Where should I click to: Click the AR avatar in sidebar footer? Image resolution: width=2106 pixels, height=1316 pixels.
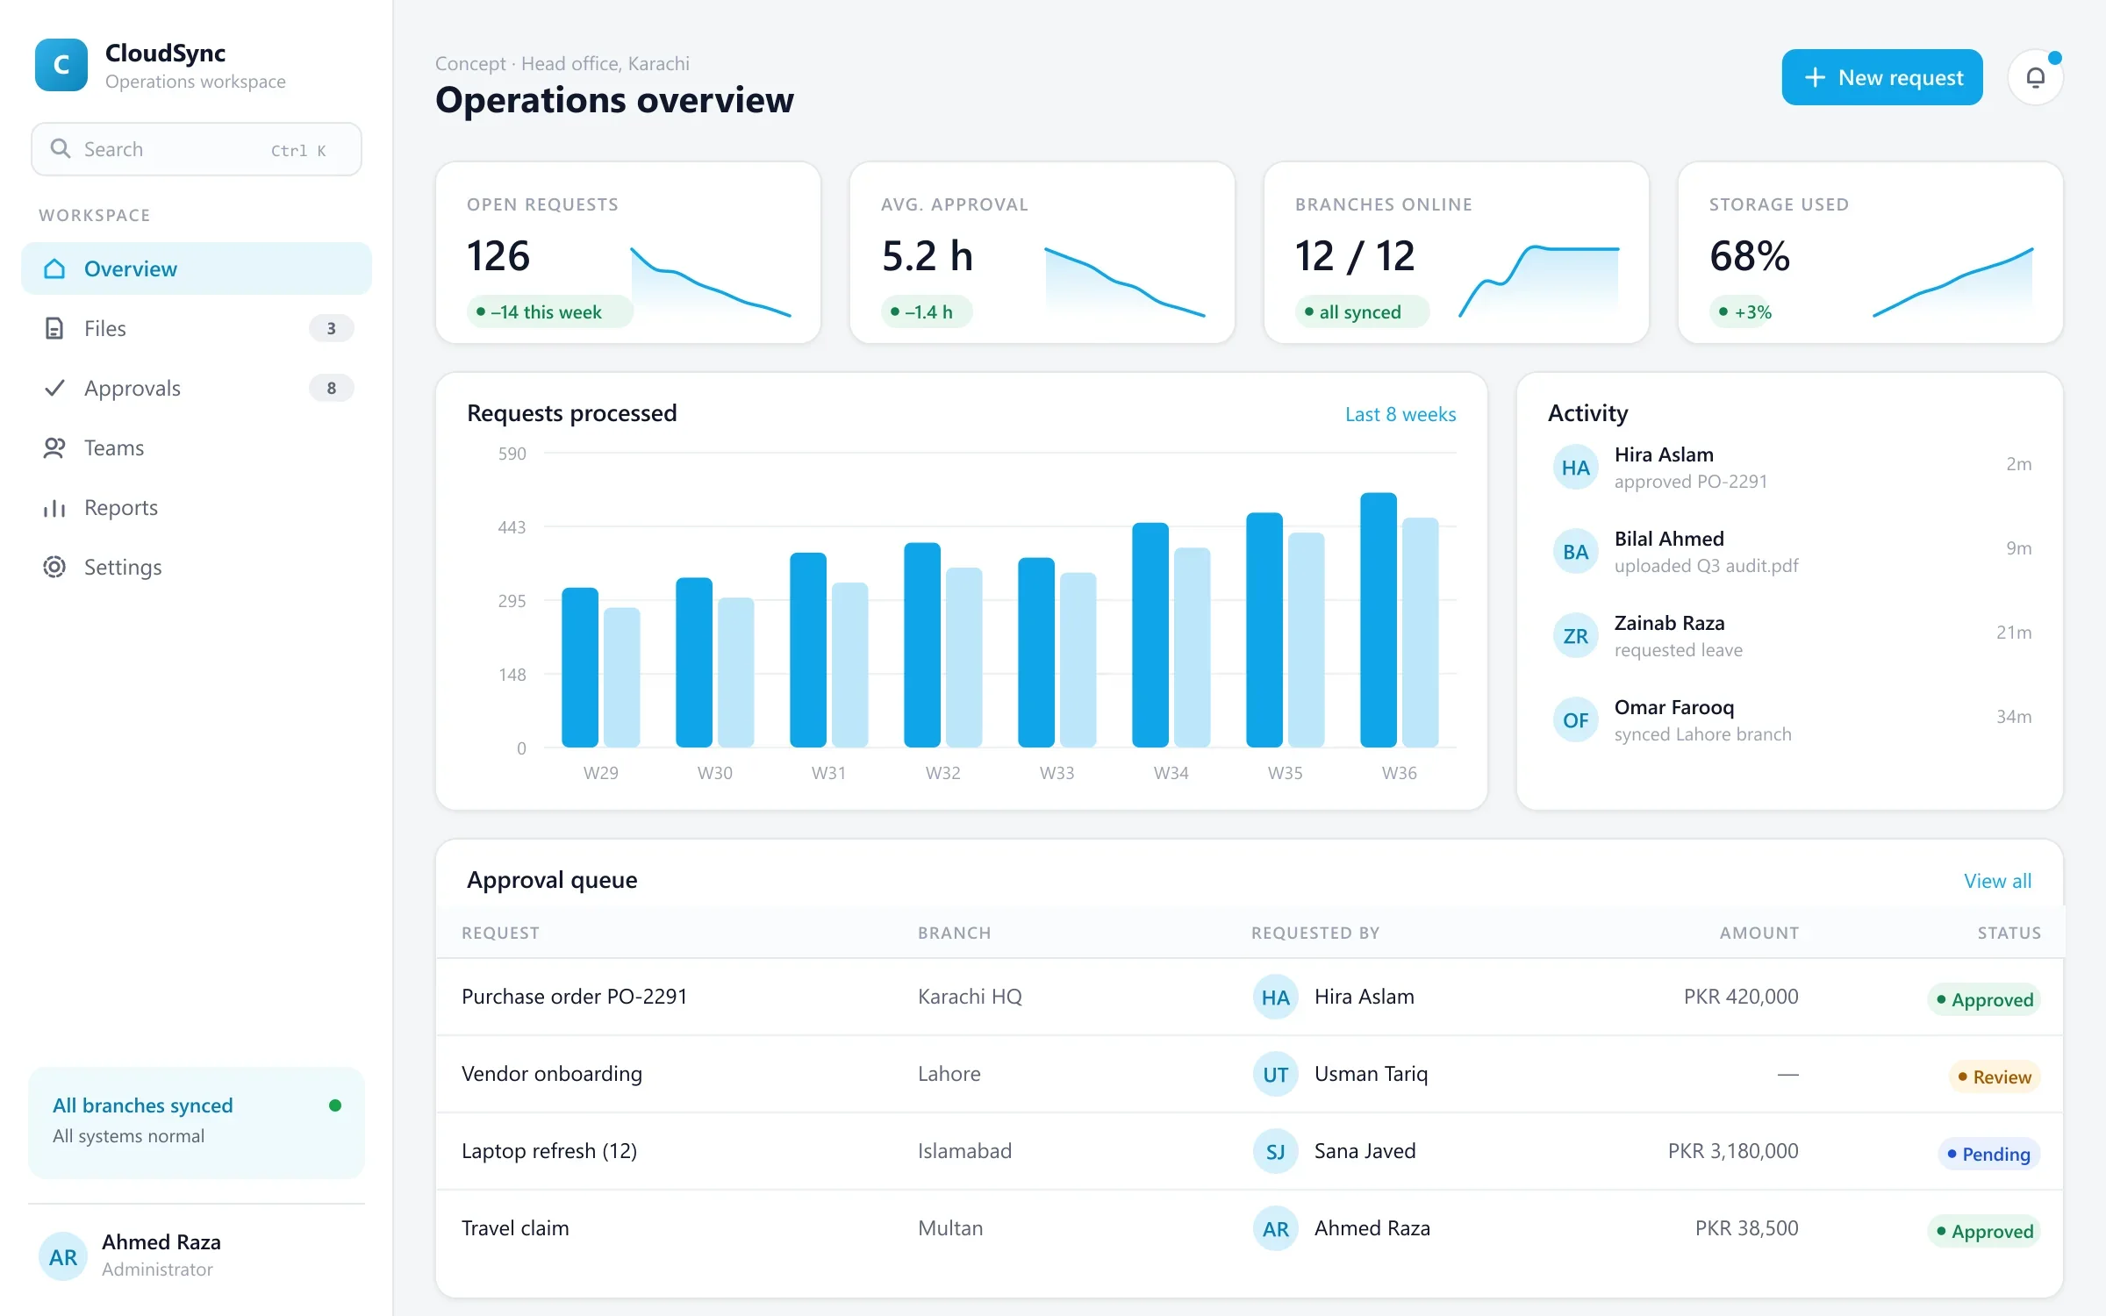point(63,1256)
